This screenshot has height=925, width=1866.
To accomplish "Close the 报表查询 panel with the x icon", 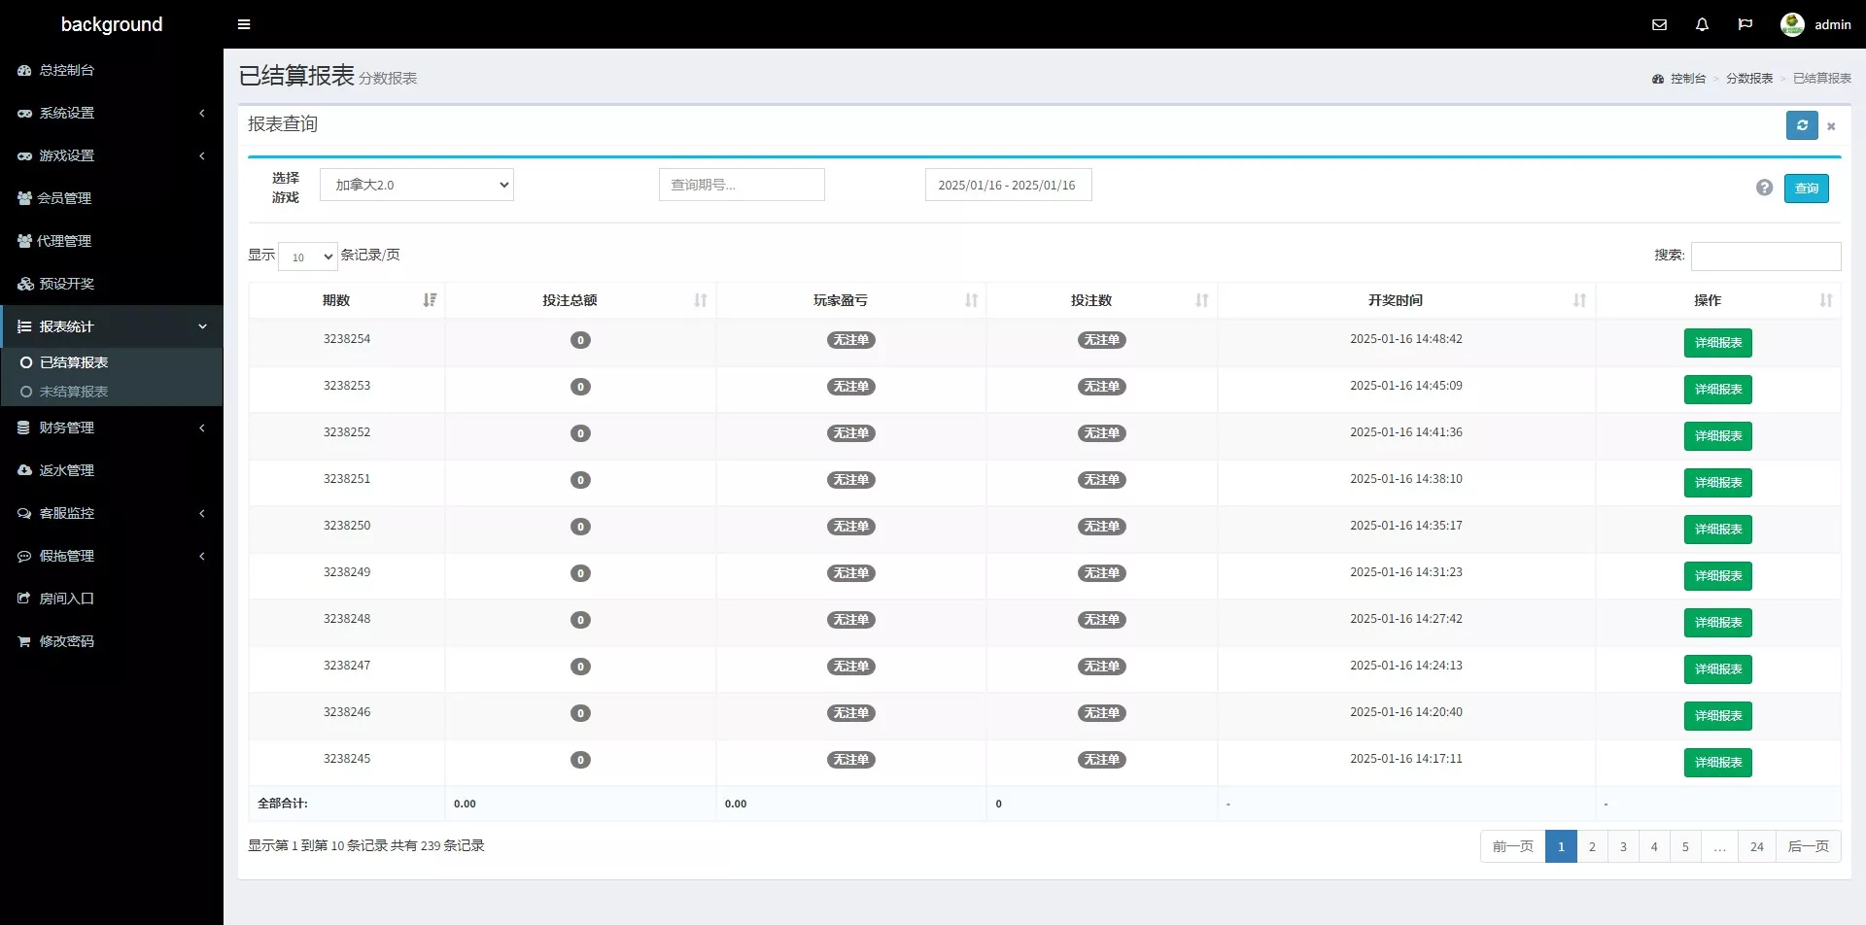I will click(x=1831, y=126).
